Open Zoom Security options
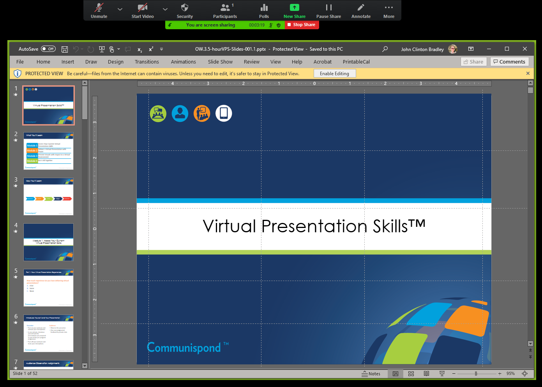The width and height of the screenshot is (542, 387). [185, 11]
